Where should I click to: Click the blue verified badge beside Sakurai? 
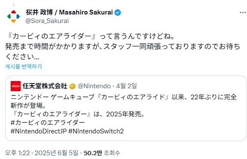point(118,12)
